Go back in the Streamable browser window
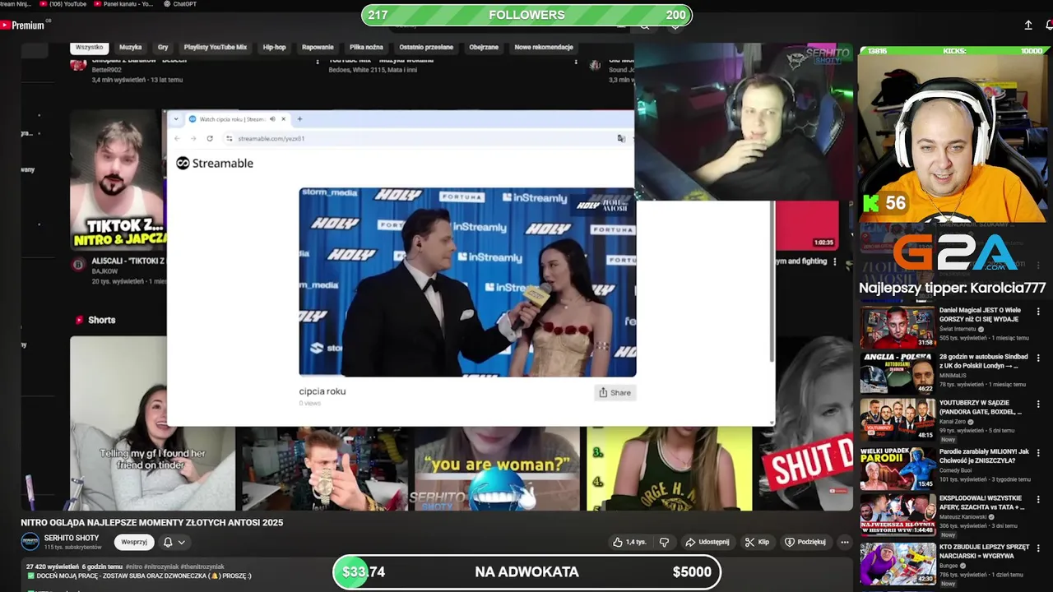This screenshot has height=592, width=1053. tap(177, 138)
